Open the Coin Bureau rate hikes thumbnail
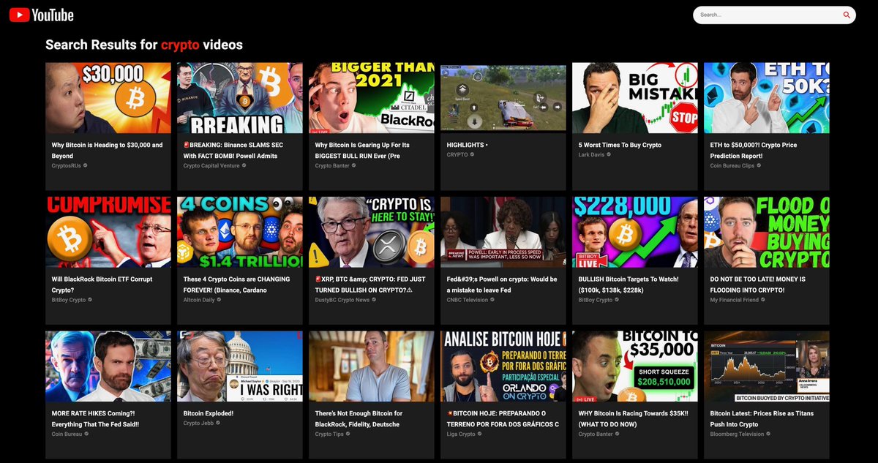The width and height of the screenshot is (878, 463). (x=108, y=366)
